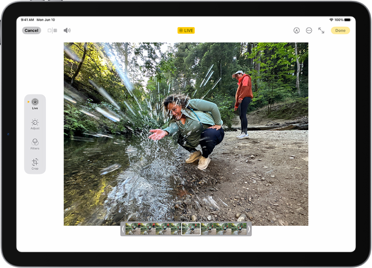Select Live in the edit sidebar
This screenshot has height=268, width=372.
pyautogui.click(x=35, y=102)
